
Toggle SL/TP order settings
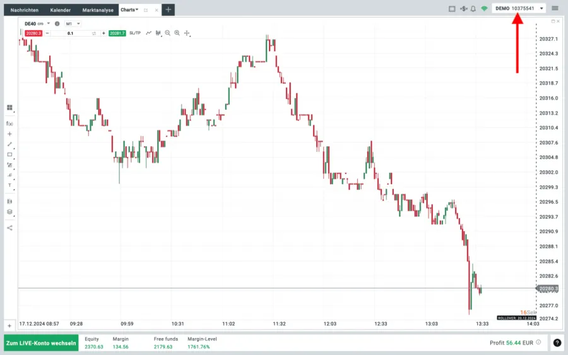pos(135,33)
